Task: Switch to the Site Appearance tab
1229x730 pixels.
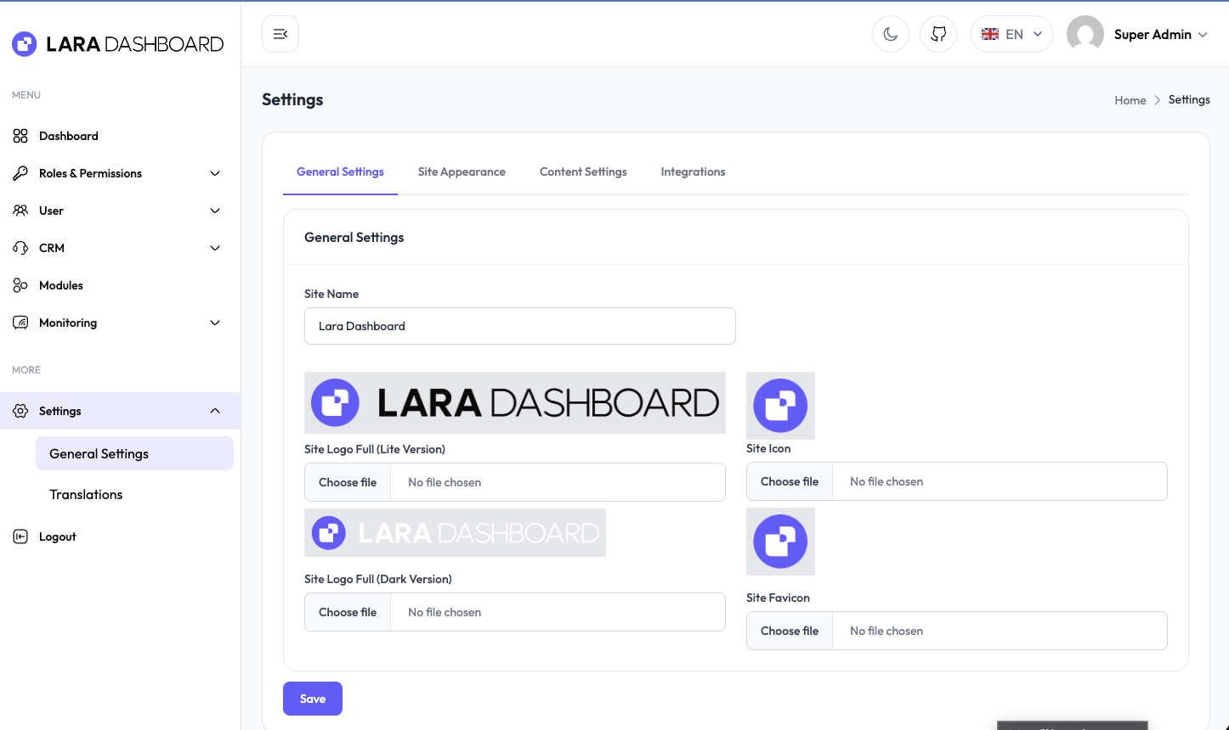Action: coord(462,171)
